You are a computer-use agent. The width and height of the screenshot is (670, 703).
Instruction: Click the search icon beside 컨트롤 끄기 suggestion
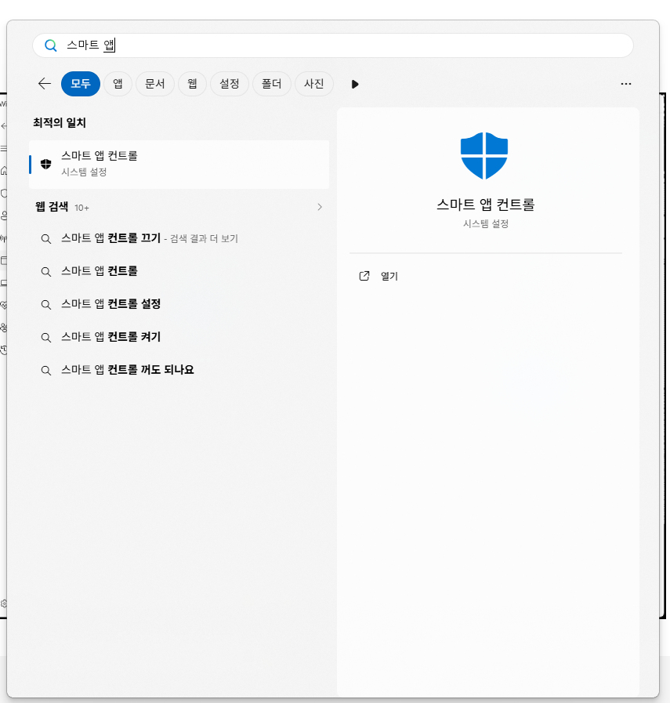click(x=45, y=239)
